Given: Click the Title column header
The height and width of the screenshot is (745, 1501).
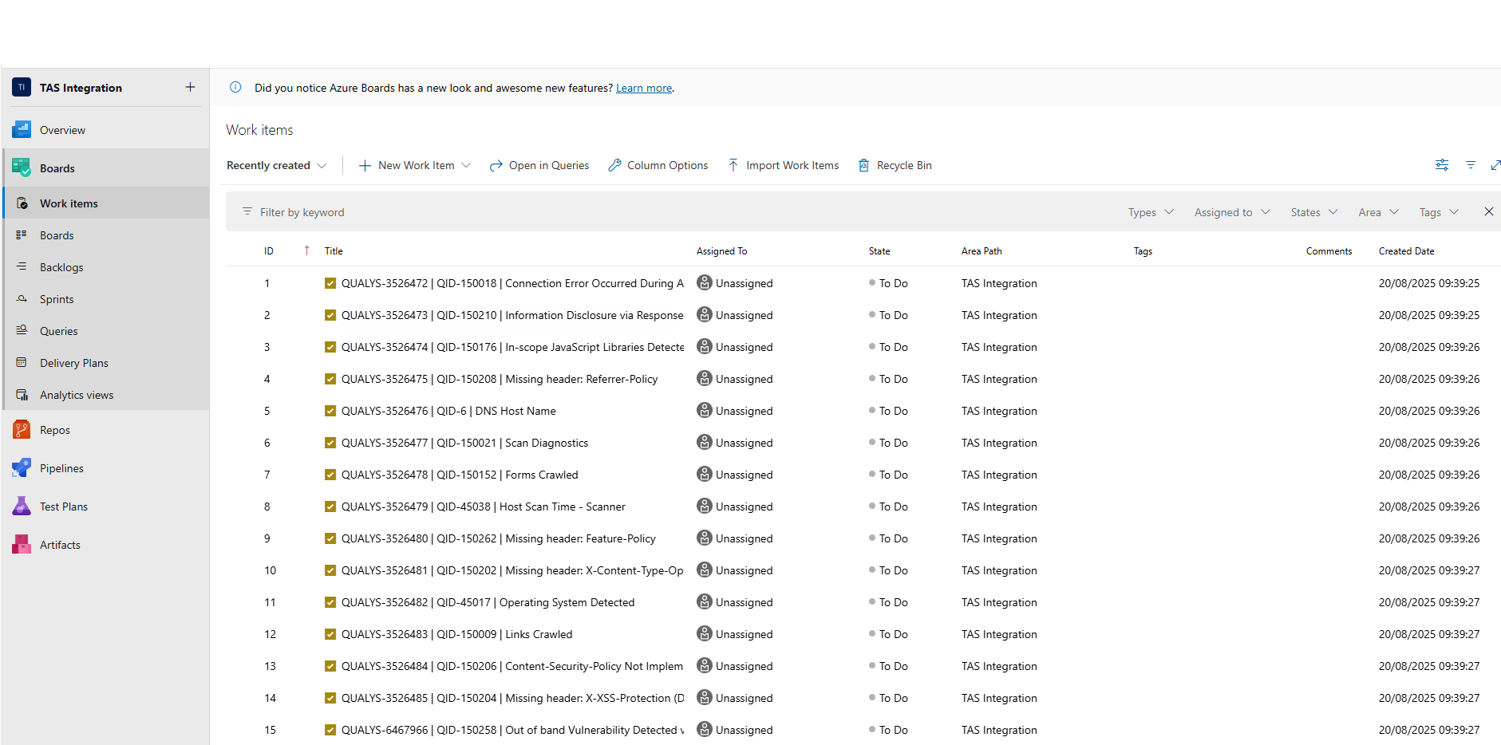Looking at the screenshot, I should pyautogui.click(x=334, y=250).
